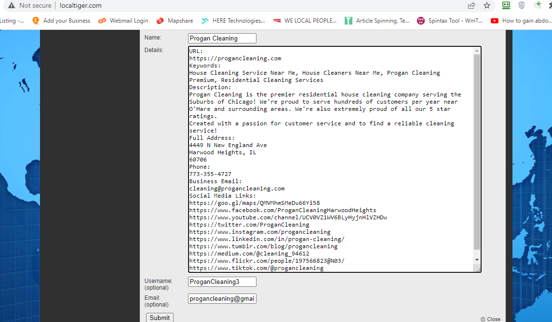Click the facebook.com ProganCleaning URL text
This screenshot has height=322, width=552.
tap(283, 211)
